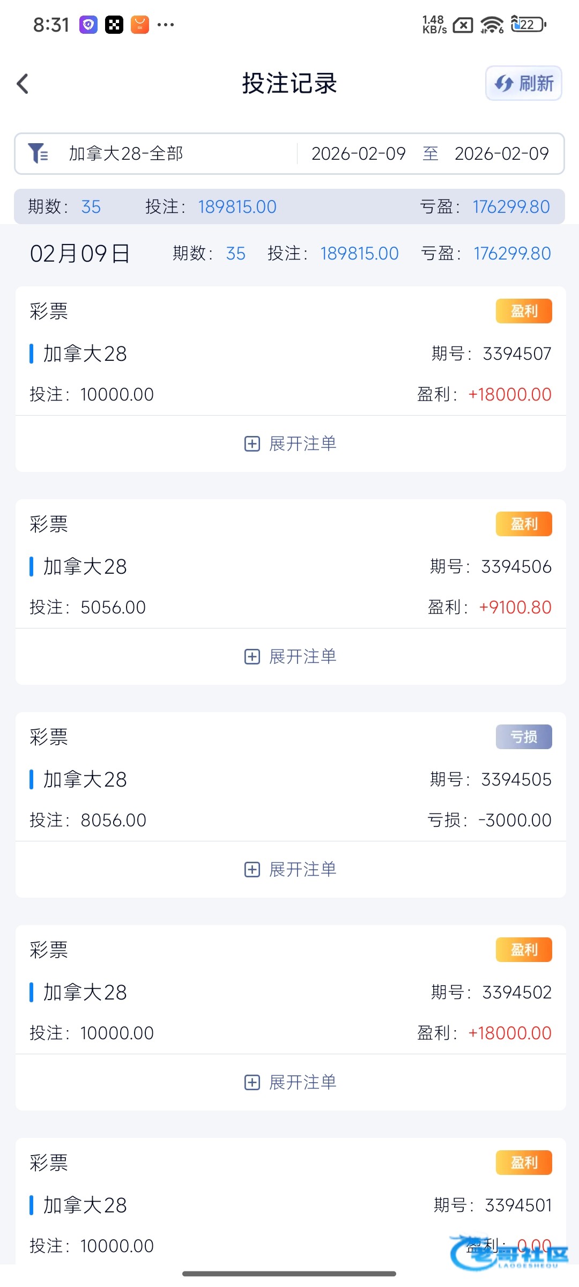
Task: Expand bet slip for period 3394505
Action: click(291, 869)
